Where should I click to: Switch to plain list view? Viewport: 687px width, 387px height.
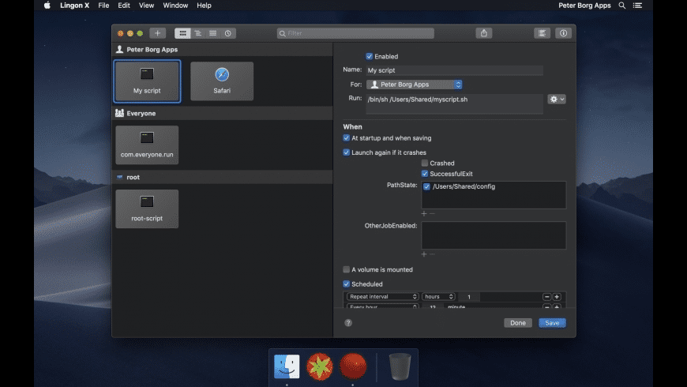tap(213, 33)
